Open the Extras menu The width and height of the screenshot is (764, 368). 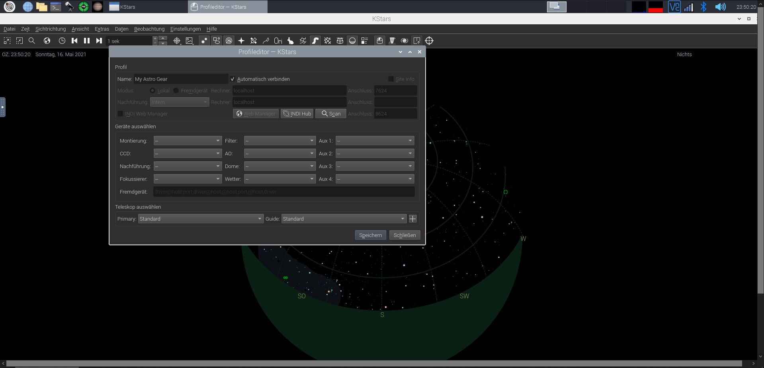click(102, 29)
